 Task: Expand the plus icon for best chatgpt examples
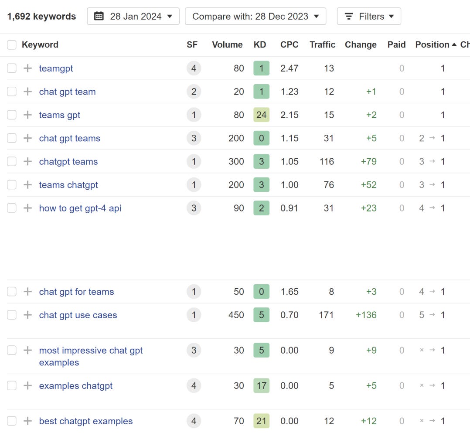27,421
